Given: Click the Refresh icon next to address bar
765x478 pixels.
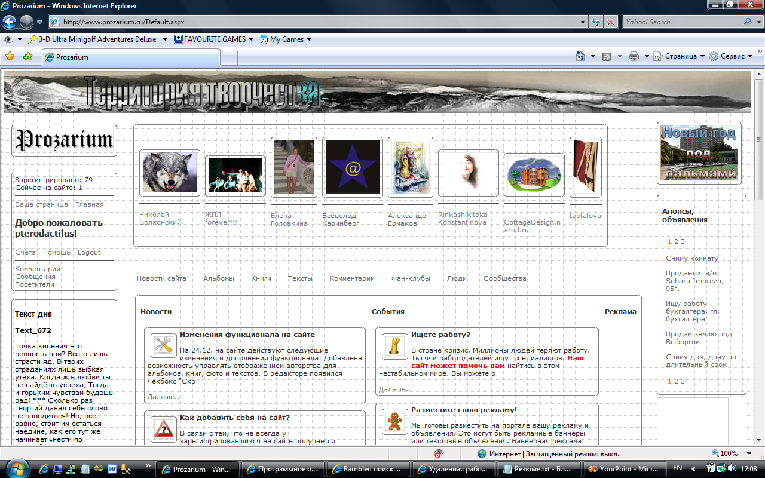Looking at the screenshot, I should pyautogui.click(x=595, y=22).
